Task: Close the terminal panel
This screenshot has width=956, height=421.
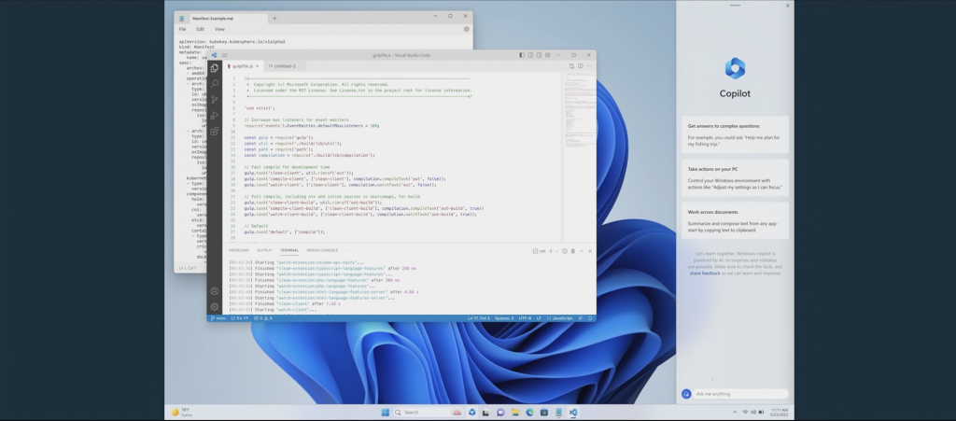Action: 590,251
